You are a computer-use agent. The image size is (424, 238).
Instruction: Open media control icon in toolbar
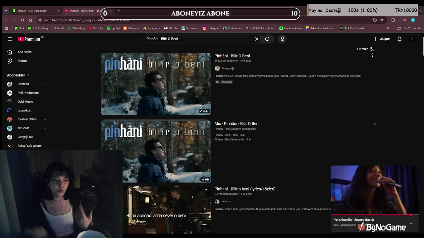coord(405,20)
